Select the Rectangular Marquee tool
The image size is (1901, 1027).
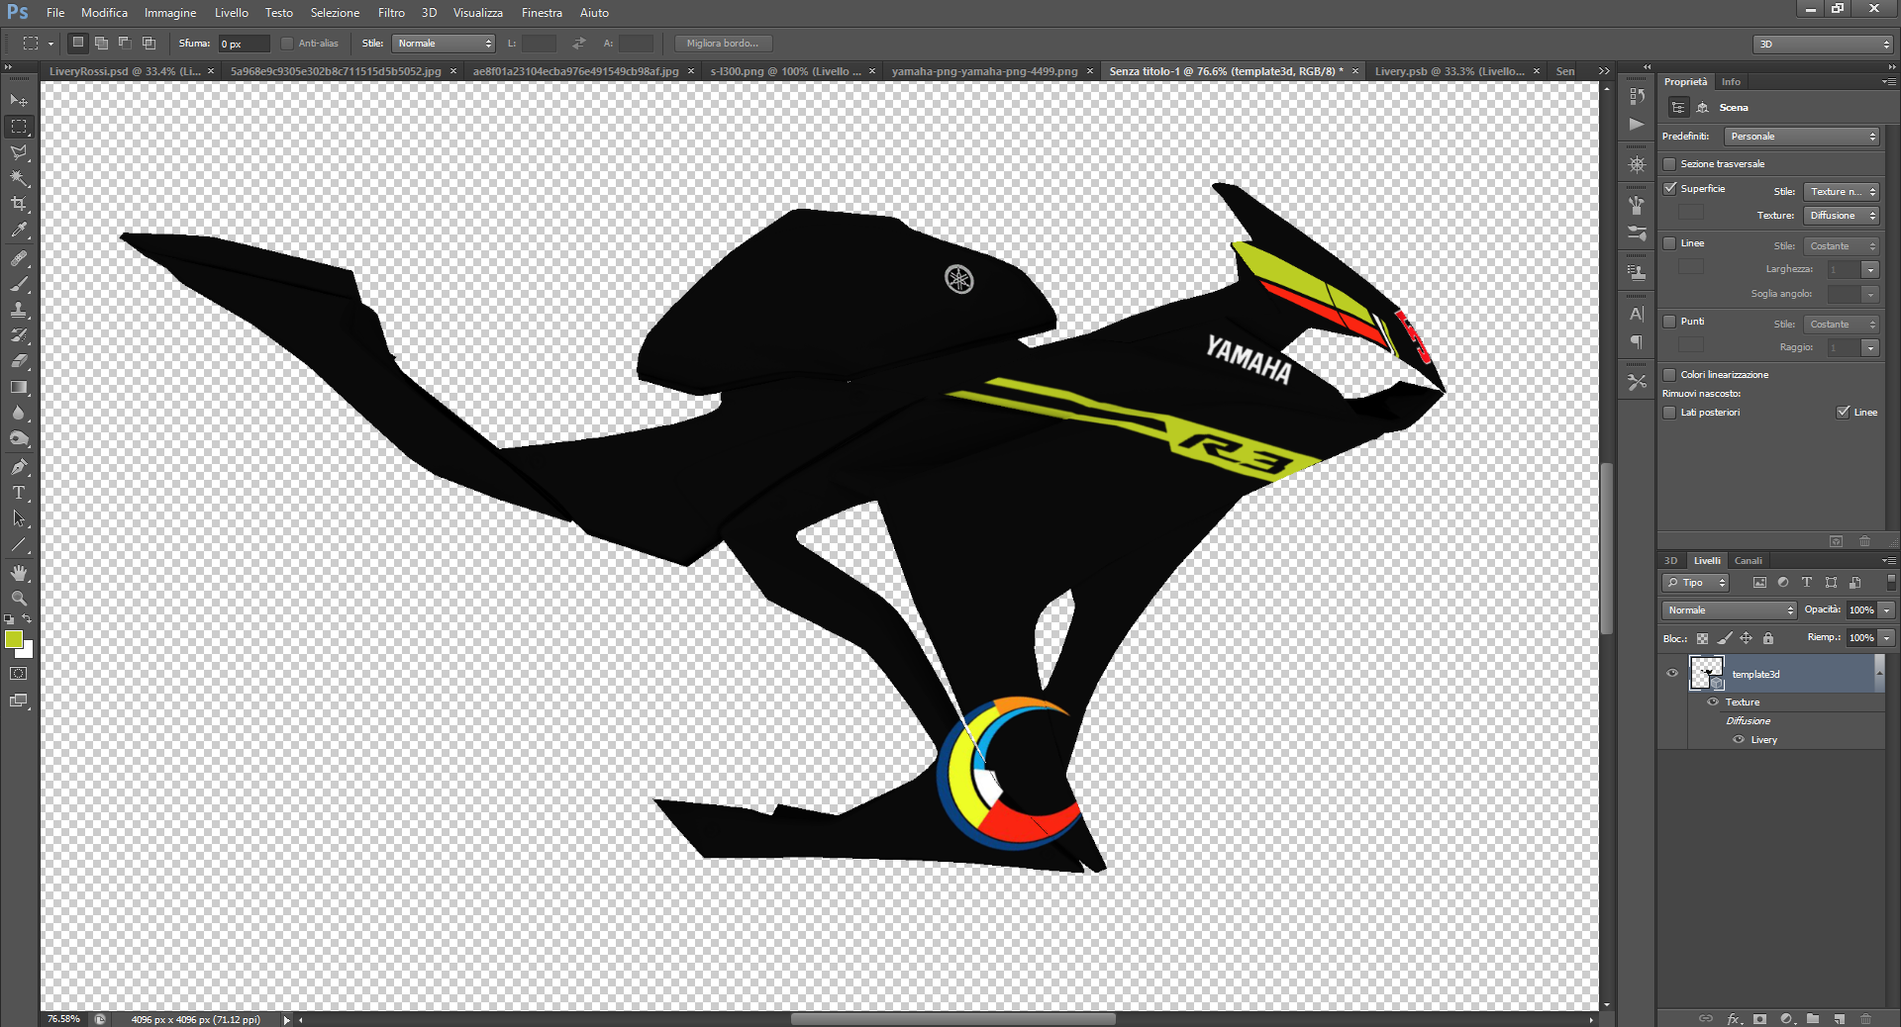pyautogui.click(x=19, y=127)
